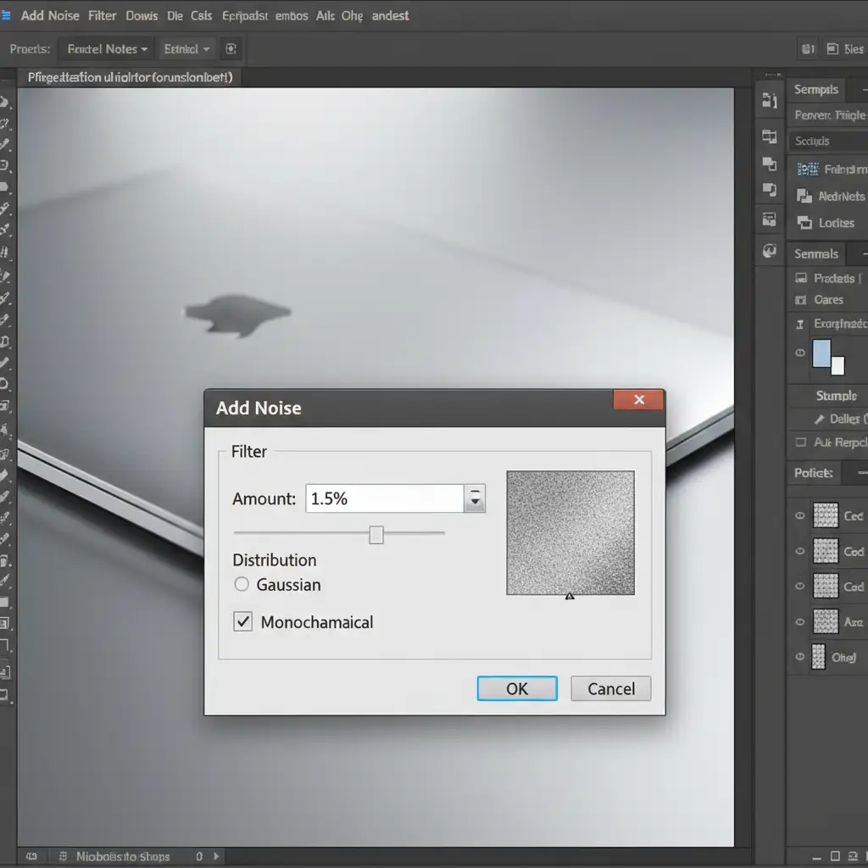Image resolution: width=868 pixels, height=868 pixels.
Task: Click the top icon in the right side strip
Action: [770, 101]
